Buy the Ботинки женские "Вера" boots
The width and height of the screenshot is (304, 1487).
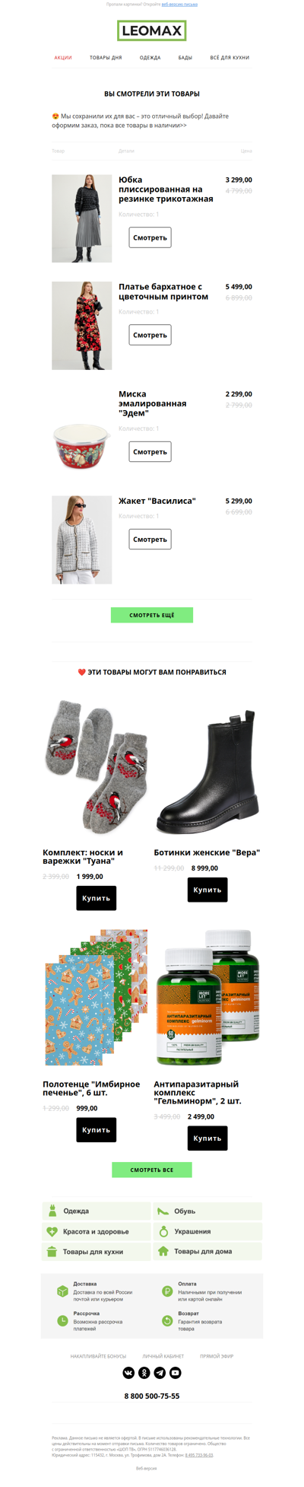[x=207, y=890]
